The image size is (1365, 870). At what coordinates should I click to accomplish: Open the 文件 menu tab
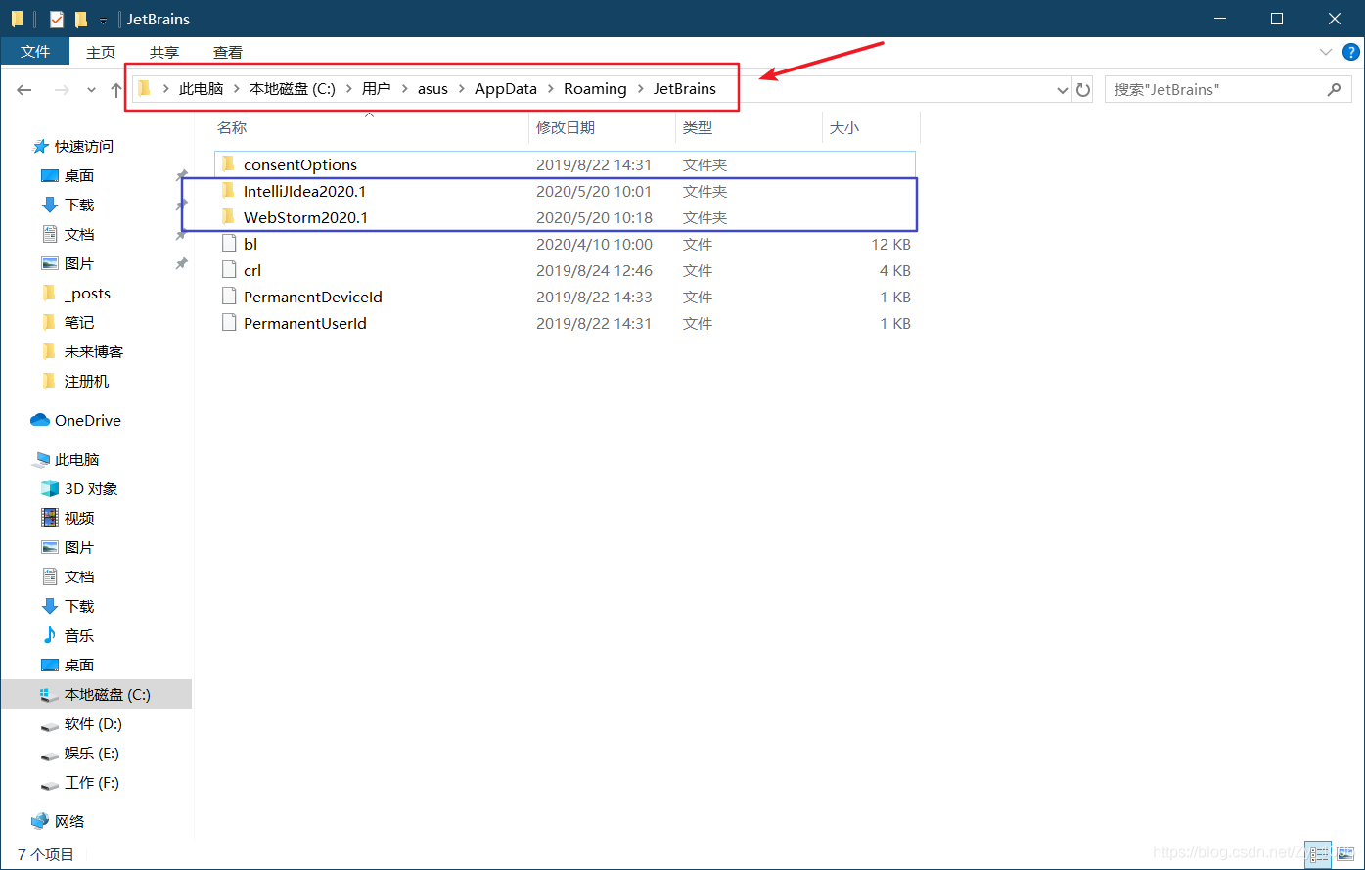point(35,52)
